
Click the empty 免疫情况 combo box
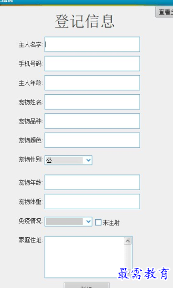(68, 221)
